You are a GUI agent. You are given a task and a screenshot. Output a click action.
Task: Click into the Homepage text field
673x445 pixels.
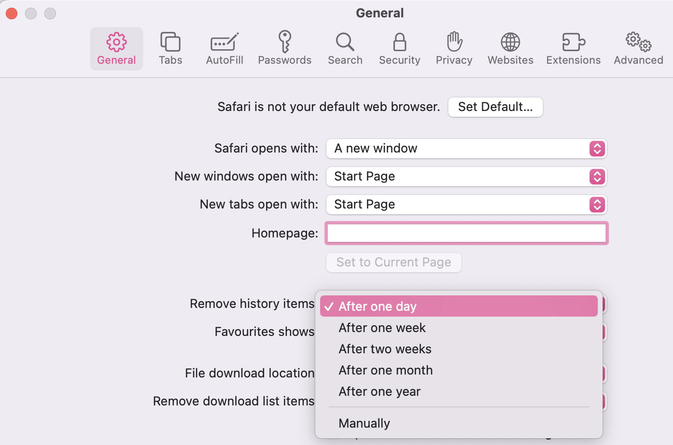[x=466, y=234]
